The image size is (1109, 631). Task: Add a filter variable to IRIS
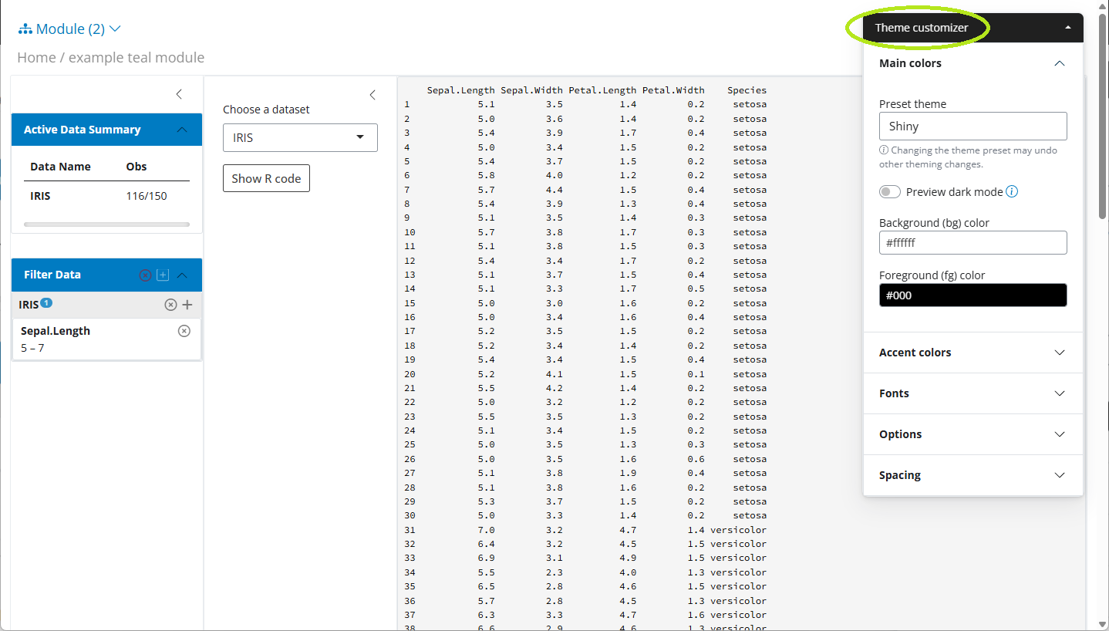187,305
